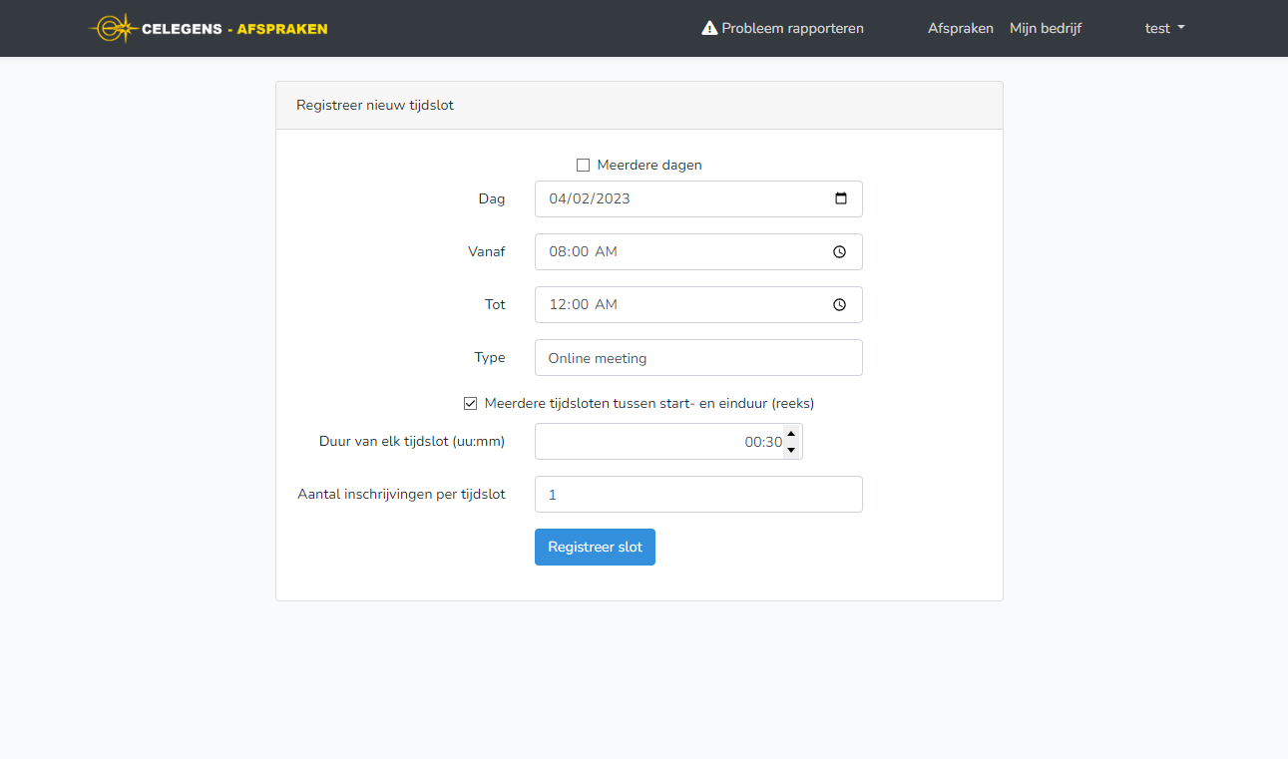The width and height of the screenshot is (1288, 759).
Task: Increase tijdslot duration with up arrow
Action: 791,433
